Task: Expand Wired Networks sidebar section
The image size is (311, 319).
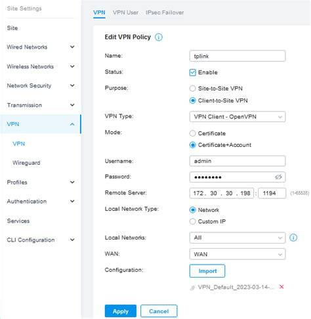Action: [41, 47]
